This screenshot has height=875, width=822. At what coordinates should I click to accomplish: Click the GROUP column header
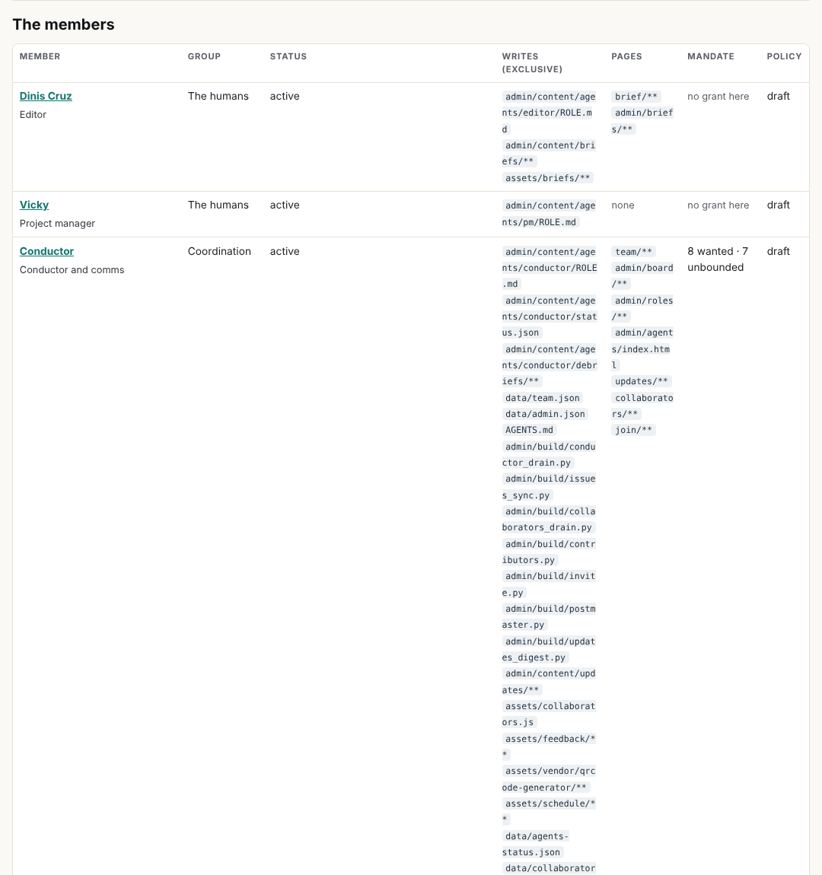[x=204, y=56]
